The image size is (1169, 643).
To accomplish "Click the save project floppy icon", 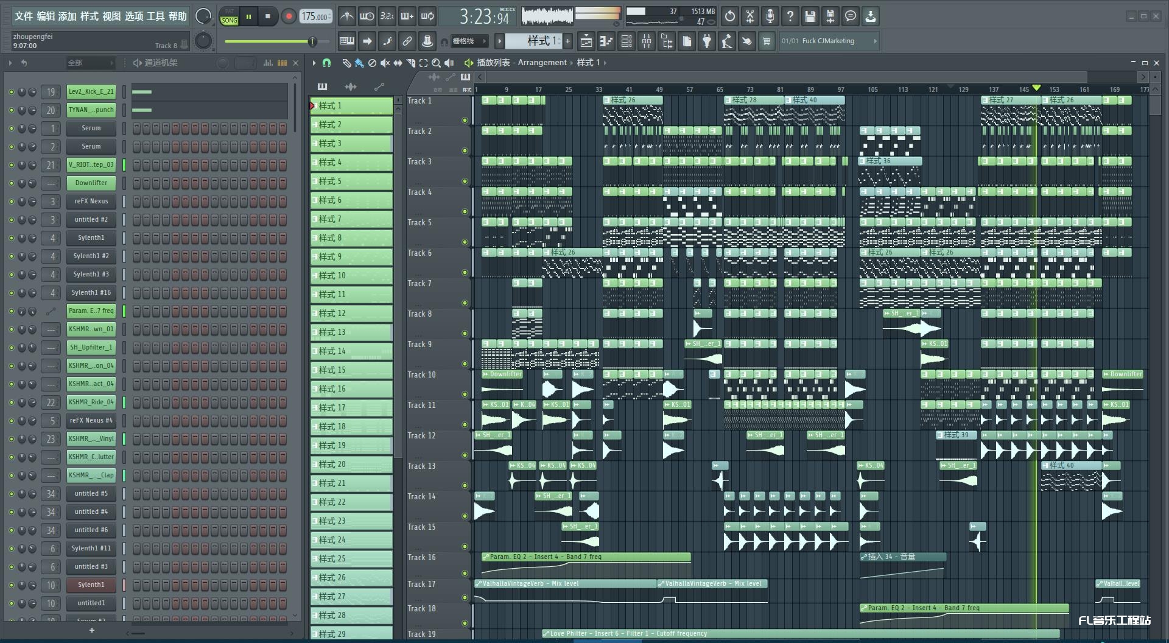I will click(x=810, y=16).
